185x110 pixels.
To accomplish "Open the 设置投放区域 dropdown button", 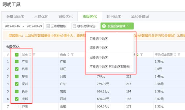I will click(x=117, y=26).
